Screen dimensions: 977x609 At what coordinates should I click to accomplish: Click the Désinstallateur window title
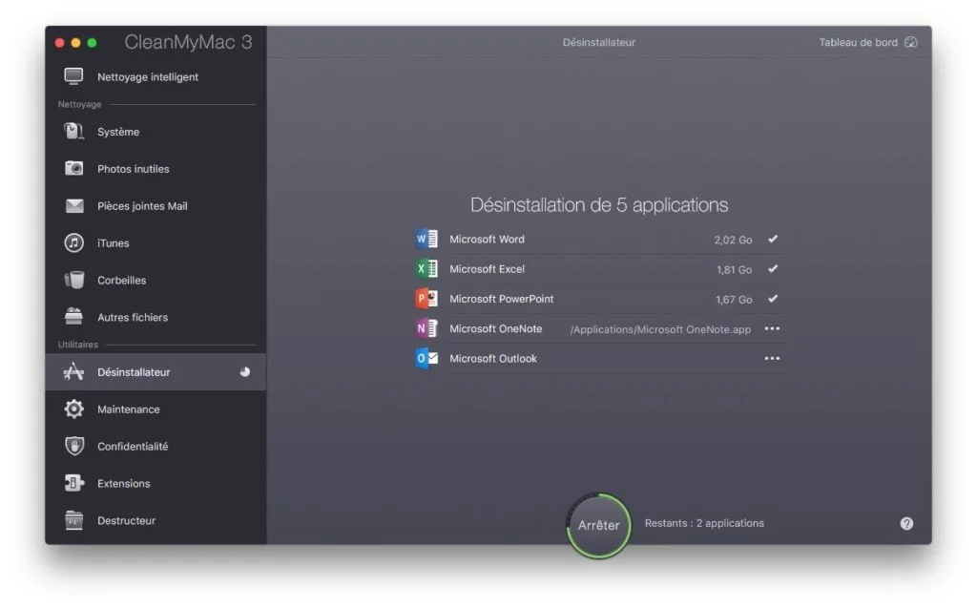[x=599, y=42]
